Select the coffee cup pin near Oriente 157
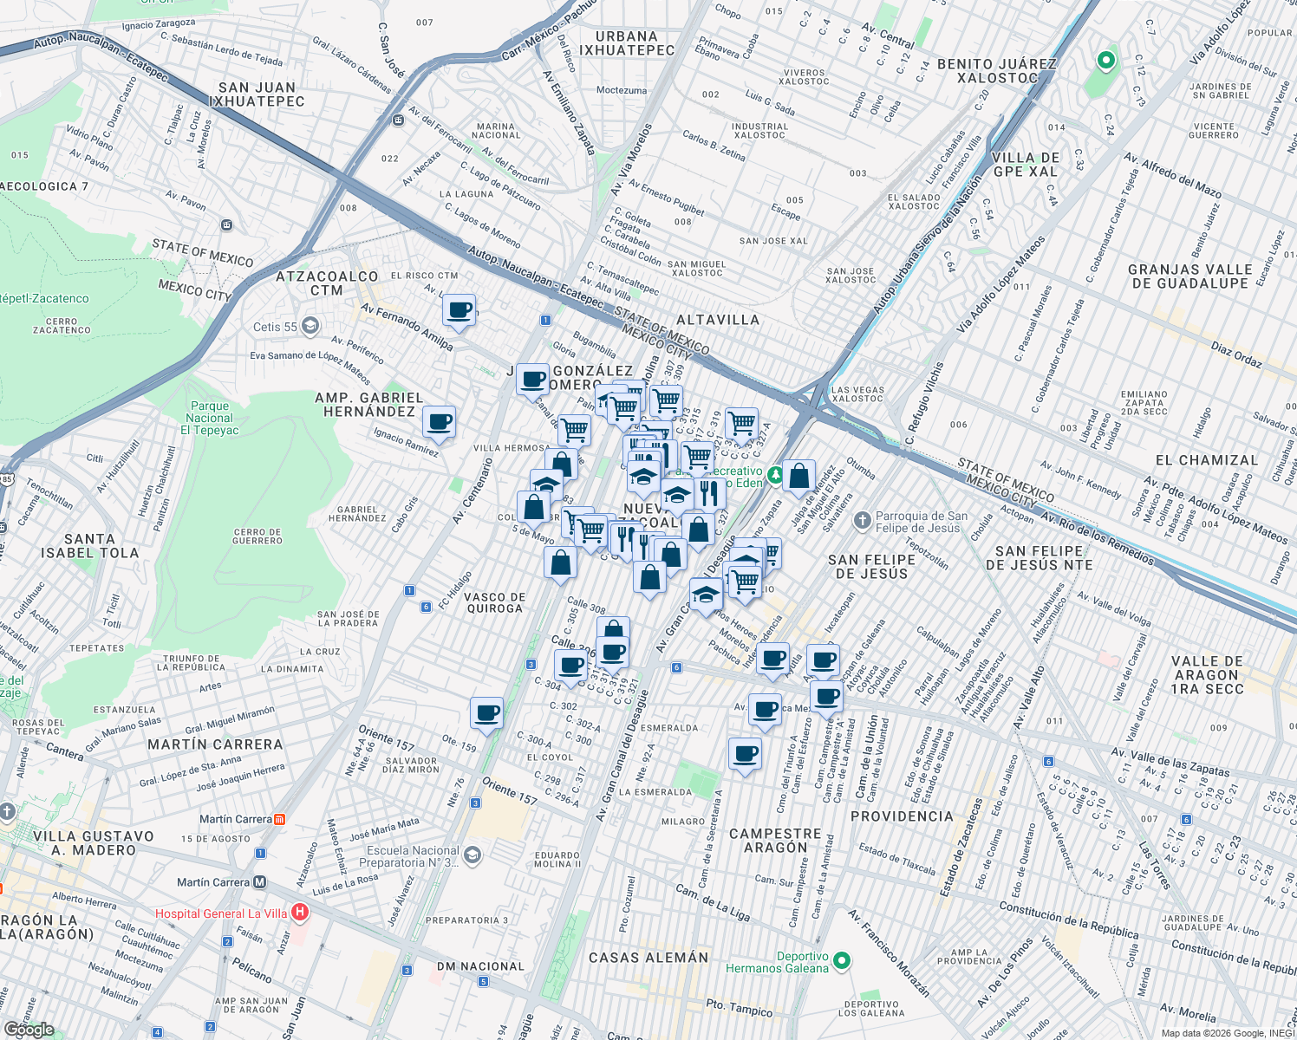The image size is (1297, 1040). [x=486, y=713]
